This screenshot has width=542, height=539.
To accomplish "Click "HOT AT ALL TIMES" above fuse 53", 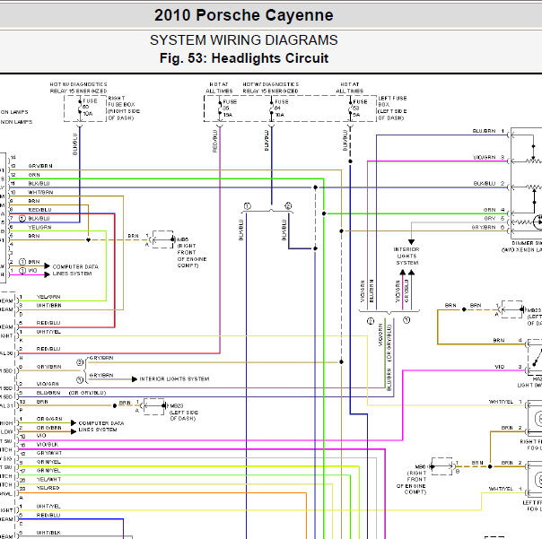I will 350,88.
